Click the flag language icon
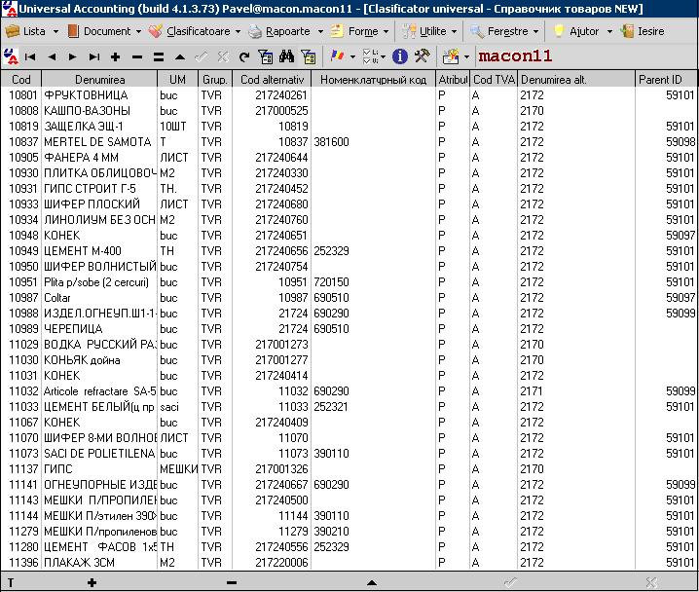The height and width of the screenshot is (592, 699). 338,56
